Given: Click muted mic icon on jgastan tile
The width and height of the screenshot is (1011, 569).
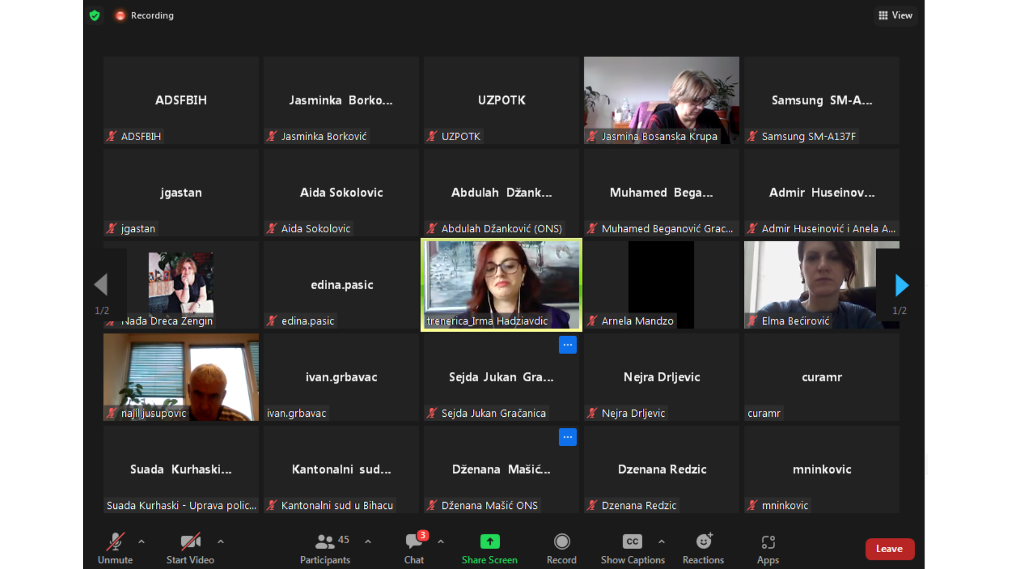Looking at the screenshot, I should (x=111, y=229).
